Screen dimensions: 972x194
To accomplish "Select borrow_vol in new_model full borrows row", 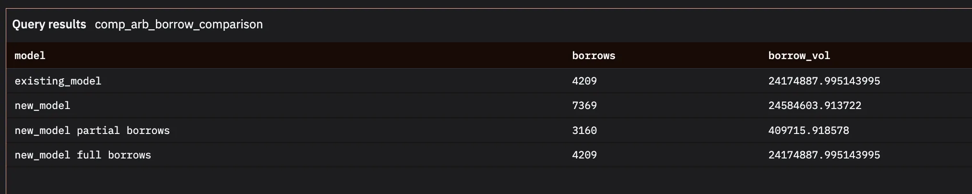I will click(824, 155).
